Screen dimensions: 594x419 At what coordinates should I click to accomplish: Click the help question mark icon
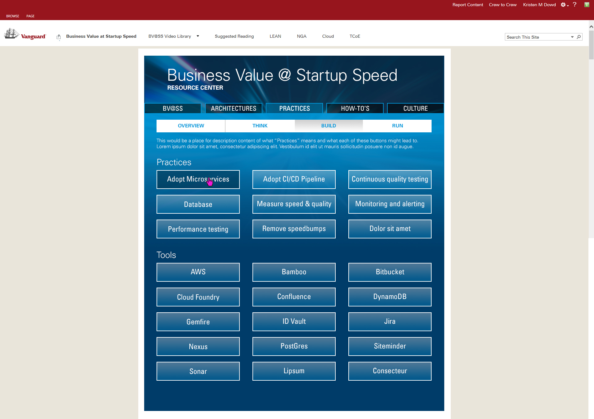575,5
